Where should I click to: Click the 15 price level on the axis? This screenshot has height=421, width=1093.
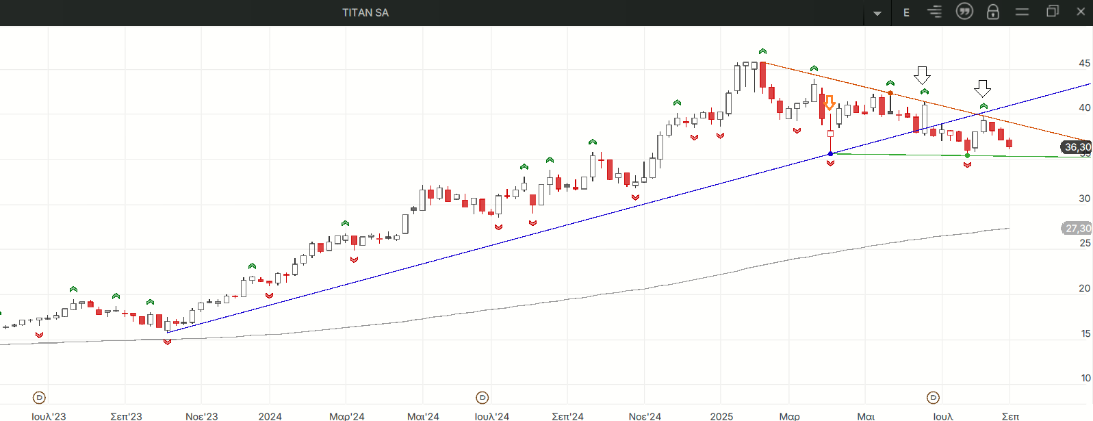[1085, 333]
